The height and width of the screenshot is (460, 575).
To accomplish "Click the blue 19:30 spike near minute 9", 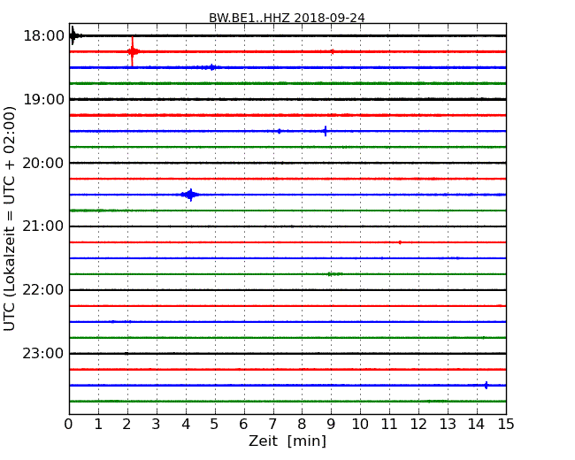I will click(326, 131).
